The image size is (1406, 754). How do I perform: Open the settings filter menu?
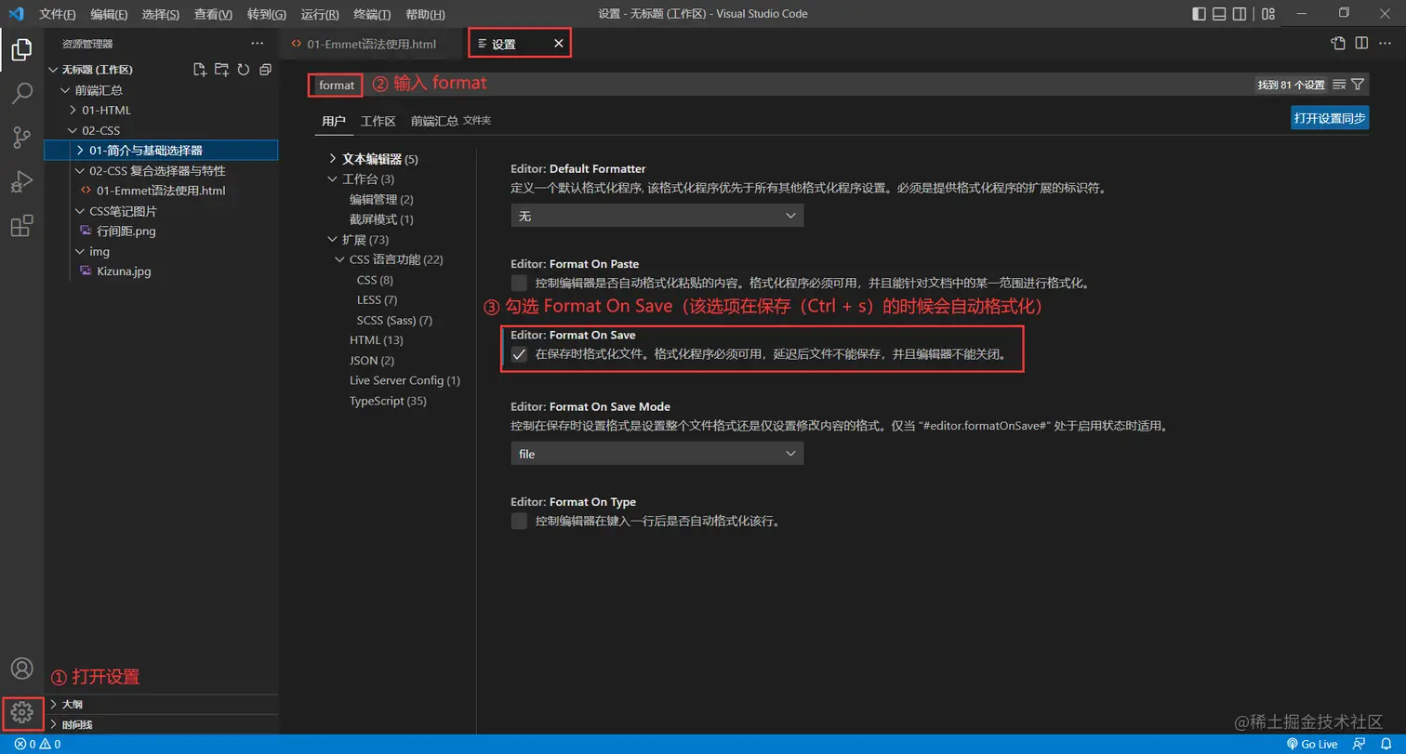pyautogui.click(x=1358, y=85)
